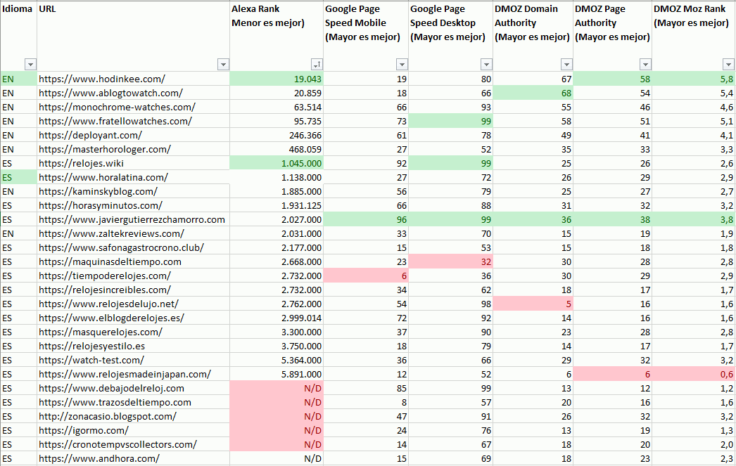The height and width of the screenshot is (466, 736).
Task: Select the green ES cell for horalatina
Action: coord(18,177)
